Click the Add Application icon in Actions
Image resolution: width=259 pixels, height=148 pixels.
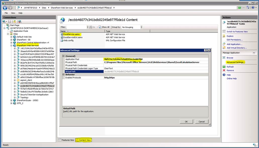[224, 44]
